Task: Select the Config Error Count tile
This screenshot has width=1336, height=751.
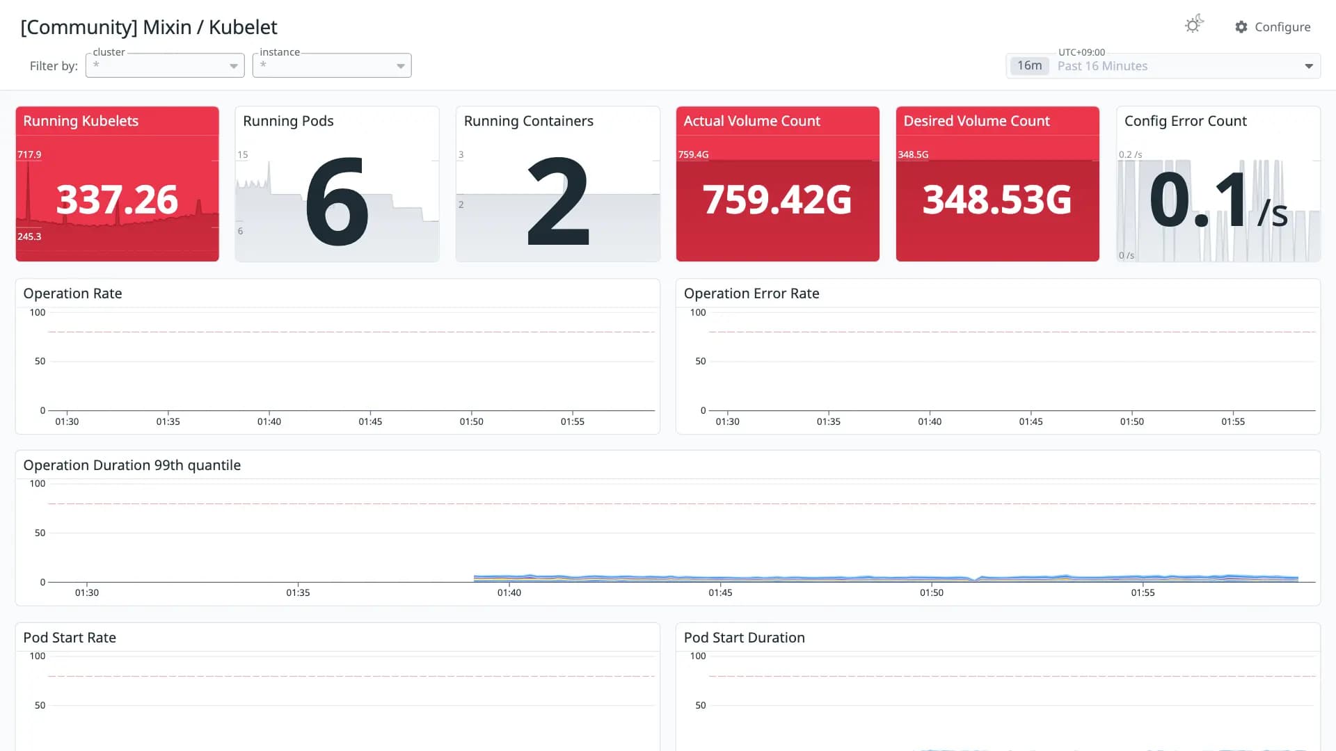Action: click(1218, 184)
